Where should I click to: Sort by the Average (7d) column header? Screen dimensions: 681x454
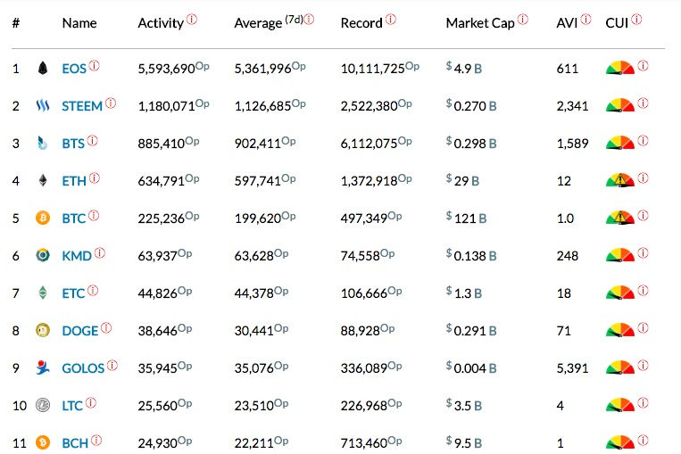[268, 22]
